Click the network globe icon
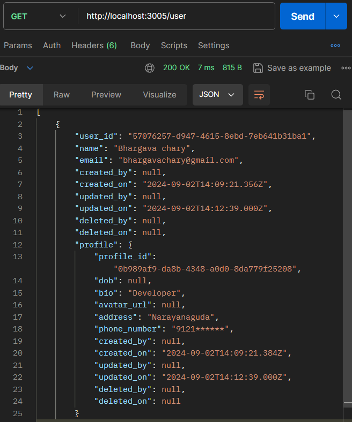Screen dimensions: 352x422 (150, 68)
